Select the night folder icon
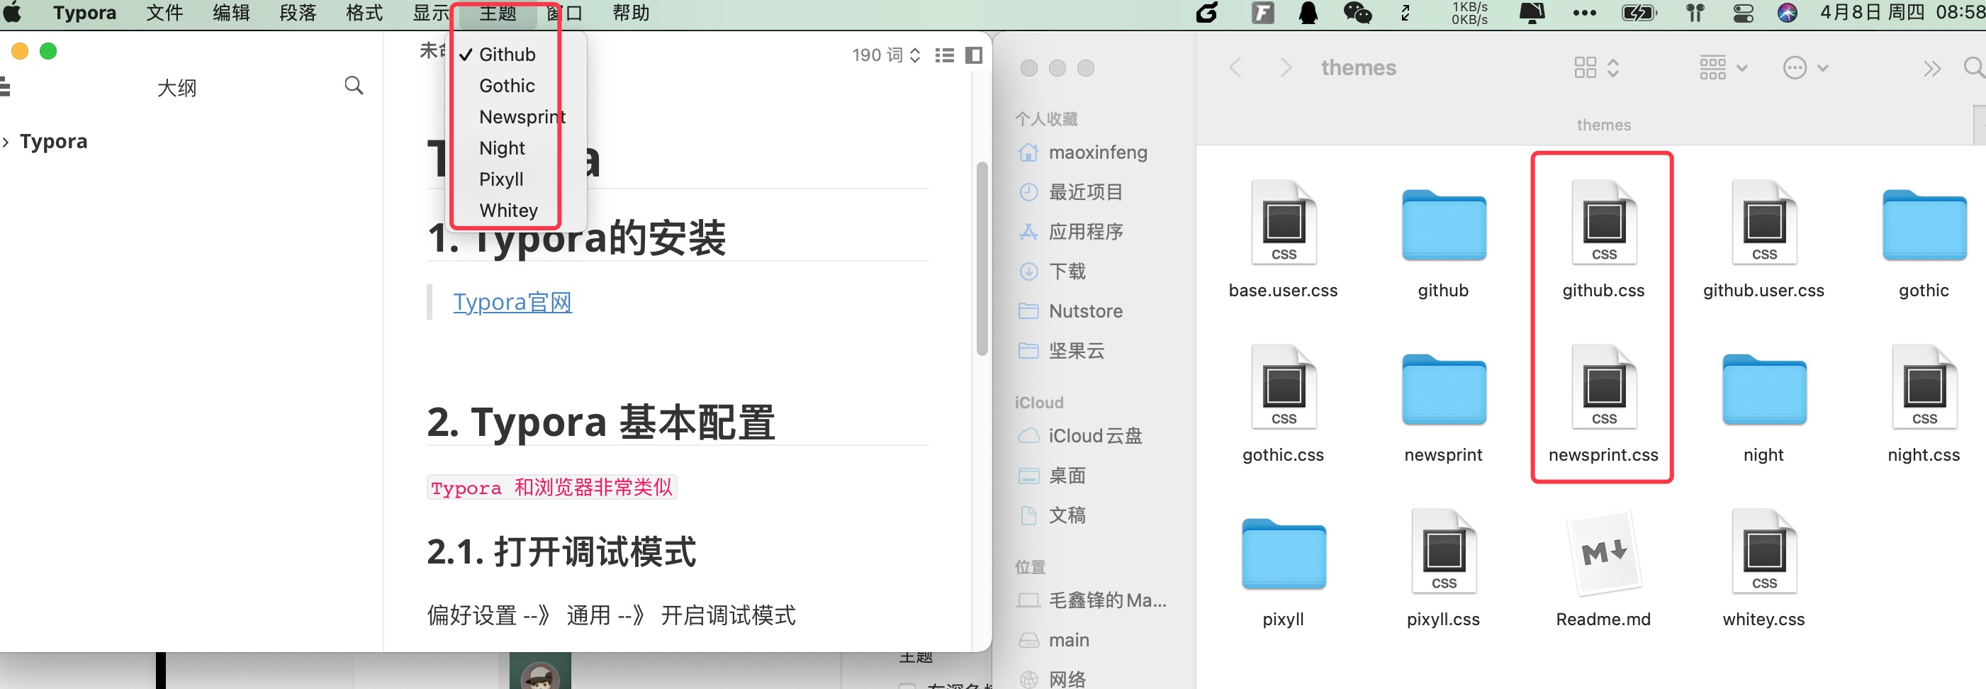This screenshot has height=689, width=1986. [1765, 389]
